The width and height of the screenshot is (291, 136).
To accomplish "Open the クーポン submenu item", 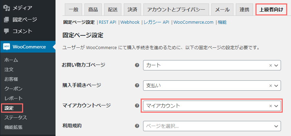I will pyautogui.click(x=13, y=89).
